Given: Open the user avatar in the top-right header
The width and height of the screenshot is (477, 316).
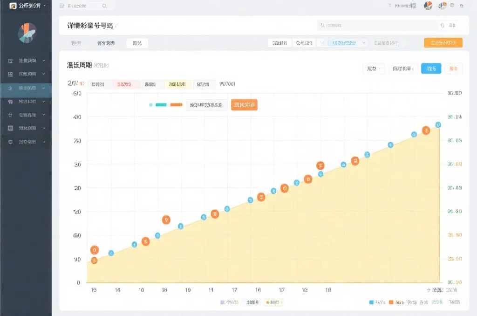Looking at the screenshot, I should pos(428,6).
